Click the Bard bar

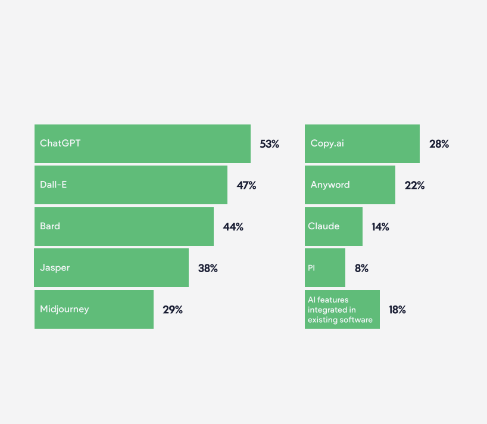pyautogui.click(x=124, y=227)
